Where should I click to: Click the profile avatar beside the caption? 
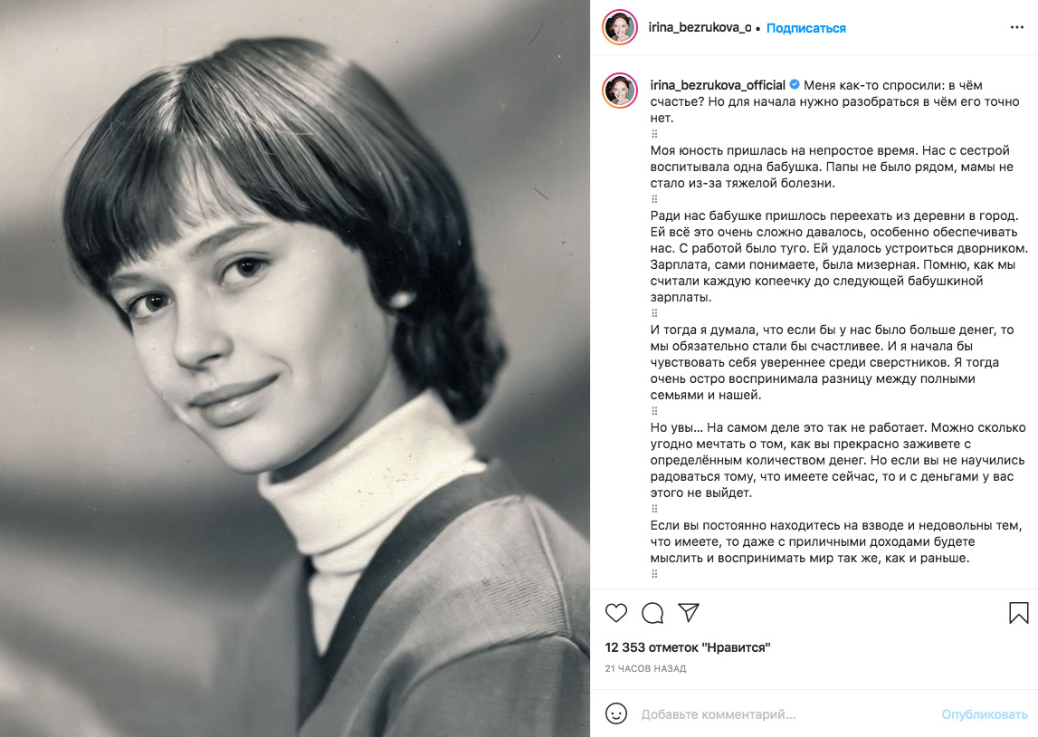(x=620, y=90)
